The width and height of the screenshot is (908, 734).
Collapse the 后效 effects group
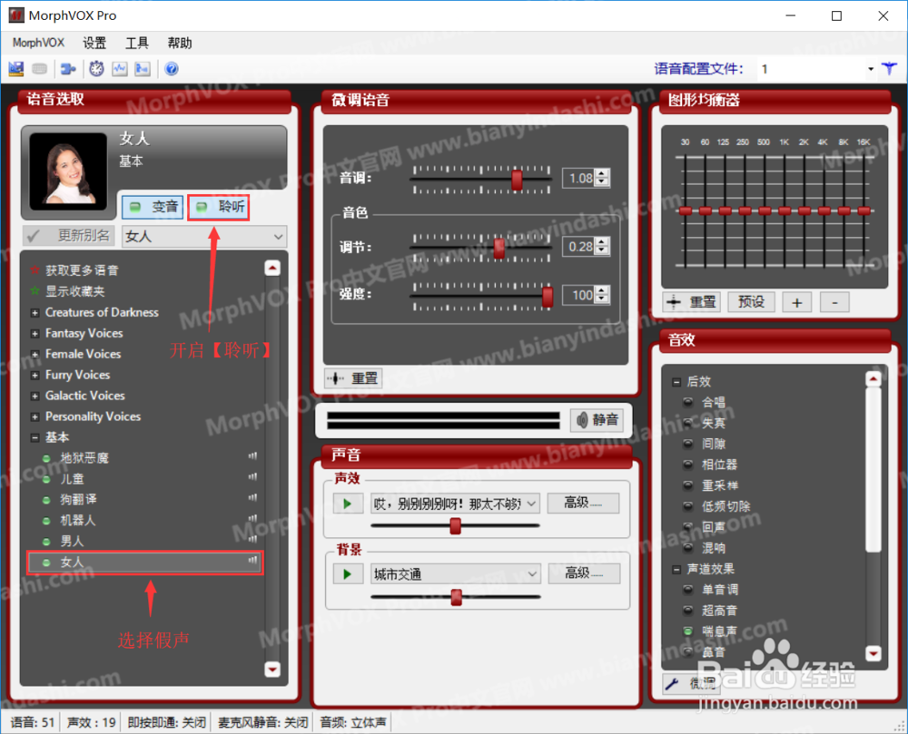click(x=676, y=382)
